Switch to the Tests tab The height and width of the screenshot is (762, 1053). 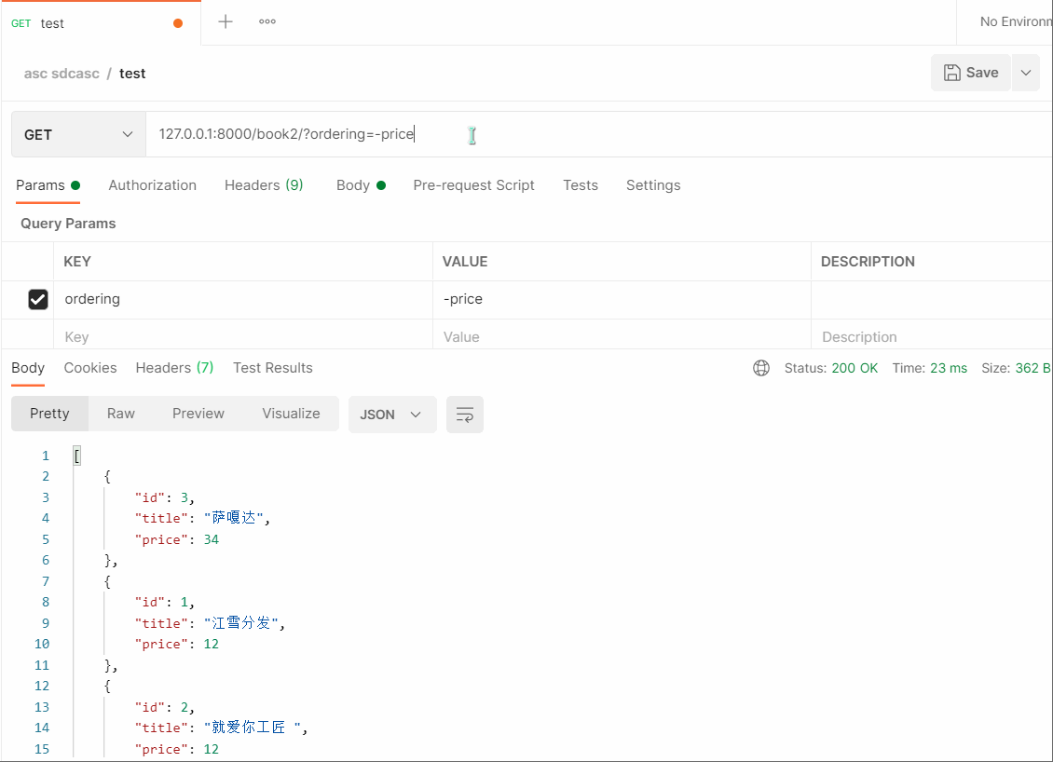pyautogui.click(x=580, y=185)
